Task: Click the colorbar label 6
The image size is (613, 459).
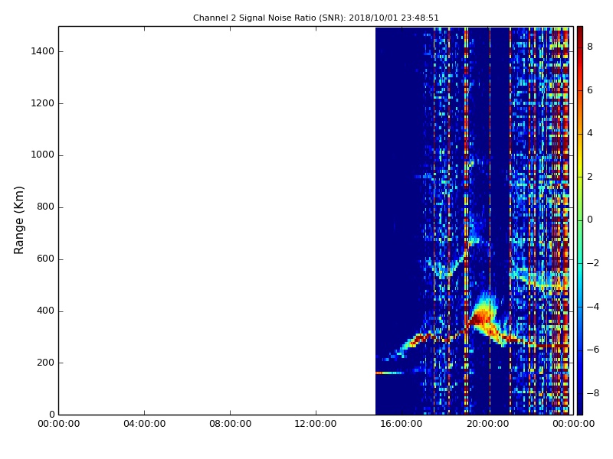Action: tap(590, 90)
